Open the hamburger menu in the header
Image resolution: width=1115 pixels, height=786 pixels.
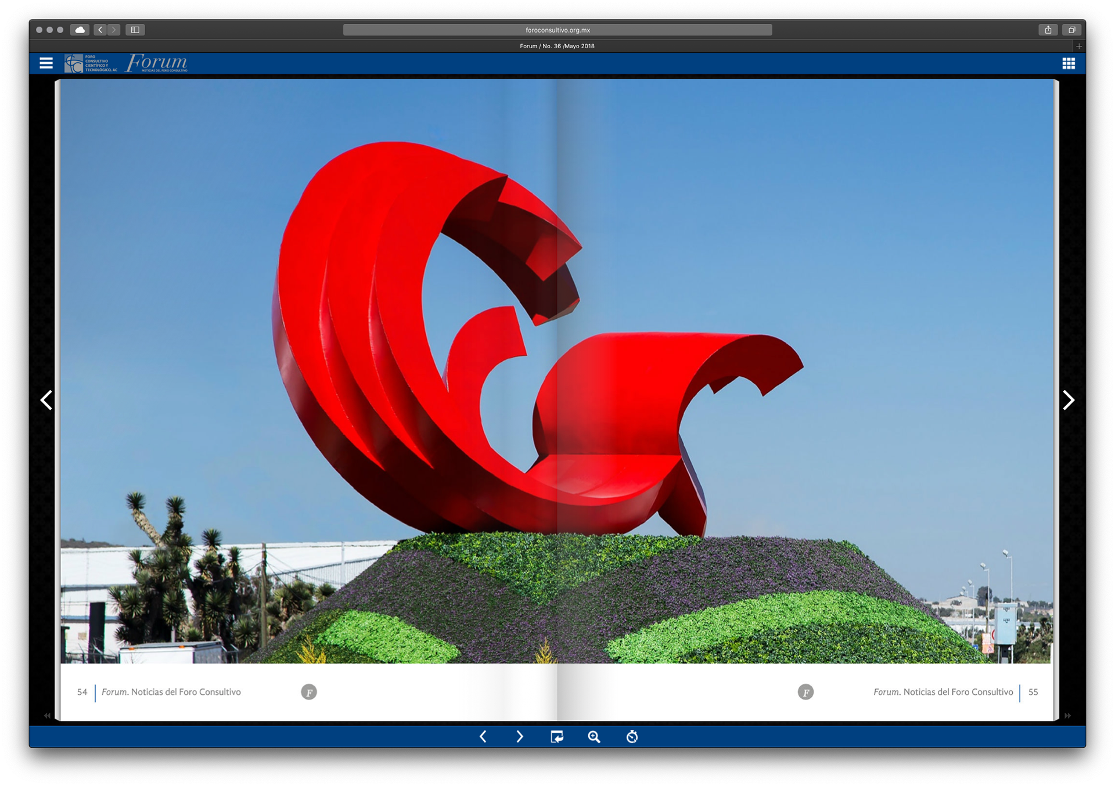coord(46,63)
